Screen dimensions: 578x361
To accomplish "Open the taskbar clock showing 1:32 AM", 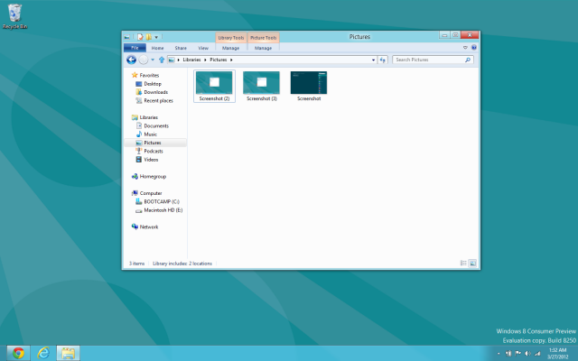I will [x=557, y=353].
